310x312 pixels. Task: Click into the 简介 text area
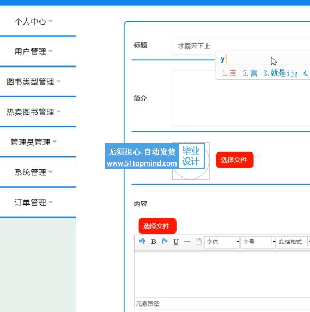(241, 98)
